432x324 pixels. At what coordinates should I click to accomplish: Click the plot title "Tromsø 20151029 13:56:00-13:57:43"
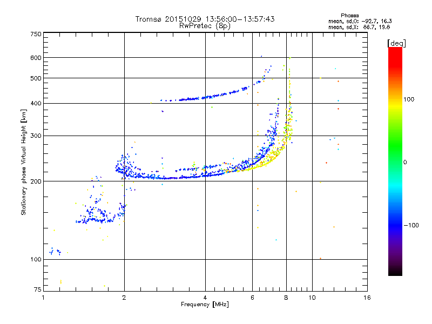(x=205, y=19)
